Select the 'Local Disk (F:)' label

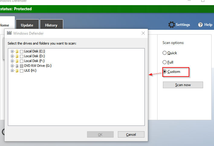click(34, 61)
